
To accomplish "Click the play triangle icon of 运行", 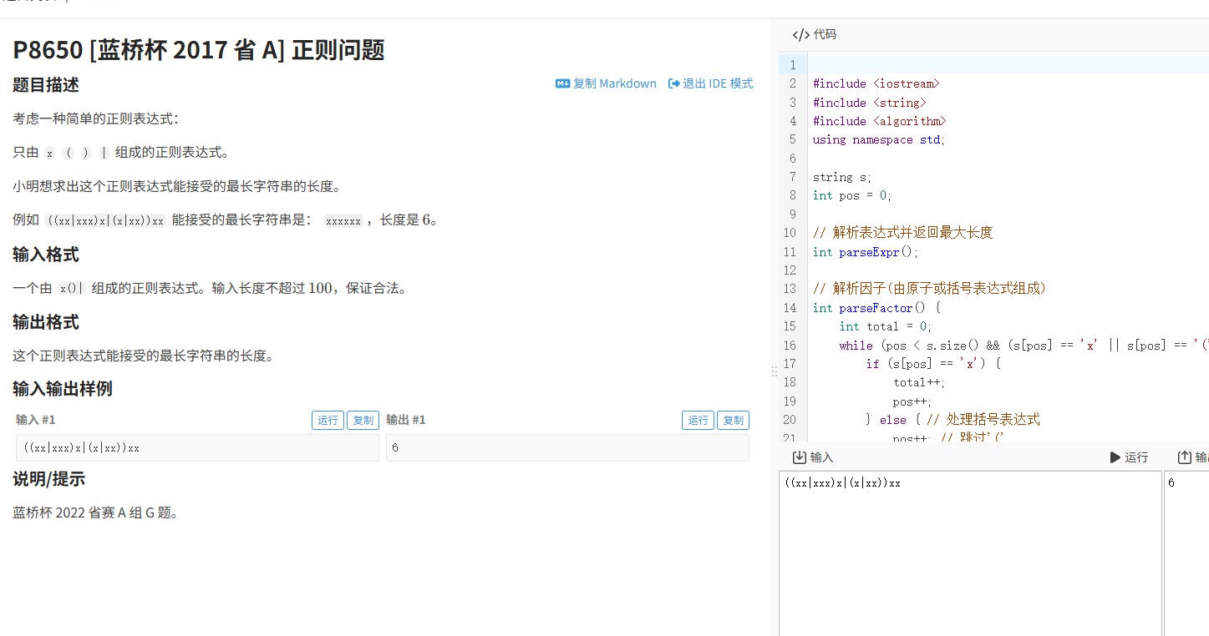I will point(1115,457).
